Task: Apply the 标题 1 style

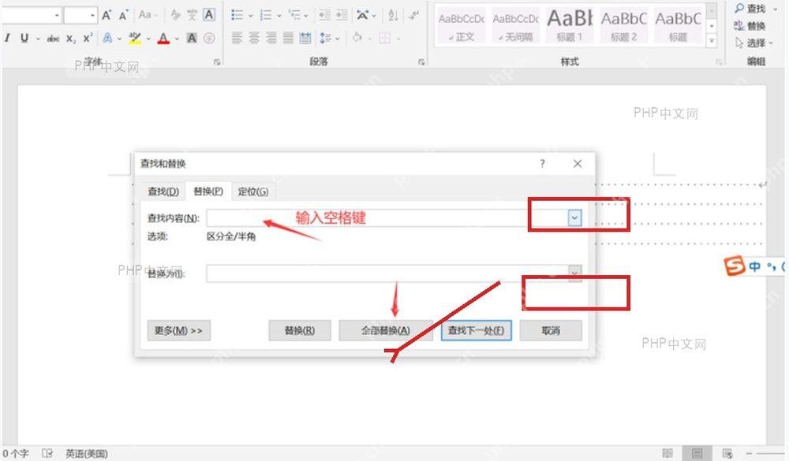Action: click(570, 26)
